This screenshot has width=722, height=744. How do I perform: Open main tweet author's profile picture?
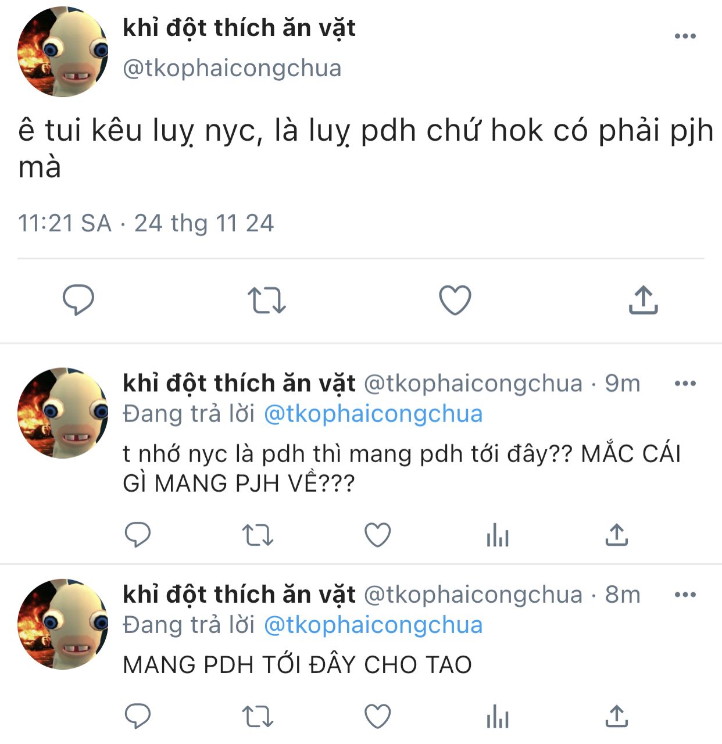[63, 51]
